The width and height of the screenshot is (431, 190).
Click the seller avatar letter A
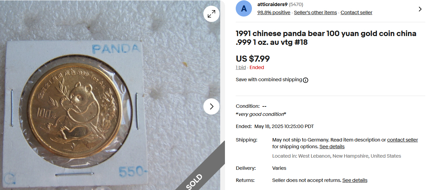click(244, 8)
